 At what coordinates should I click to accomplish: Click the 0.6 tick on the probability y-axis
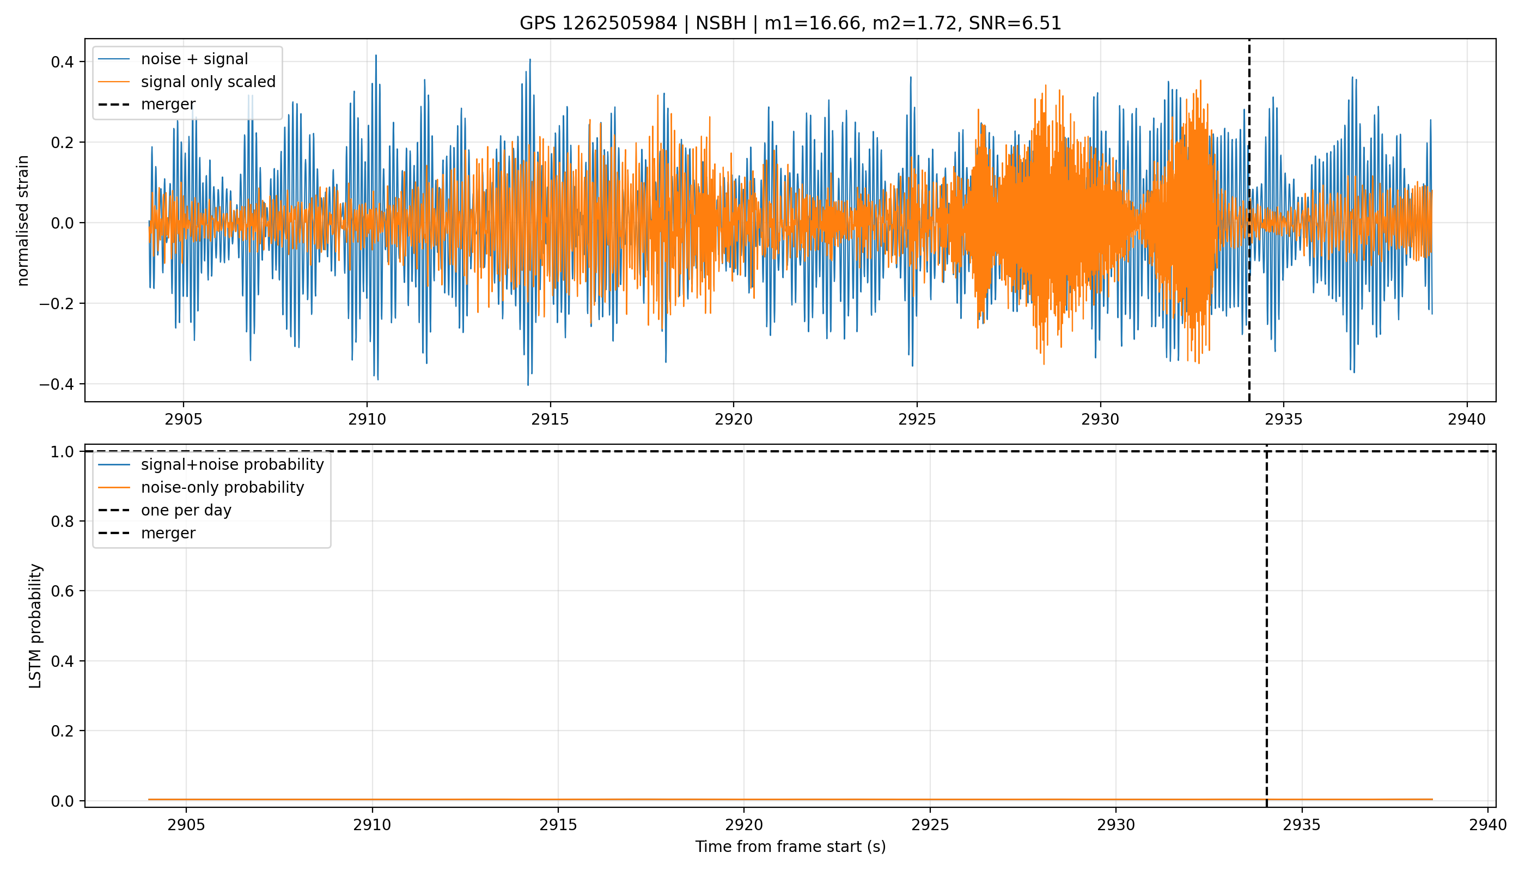(62, 591)
